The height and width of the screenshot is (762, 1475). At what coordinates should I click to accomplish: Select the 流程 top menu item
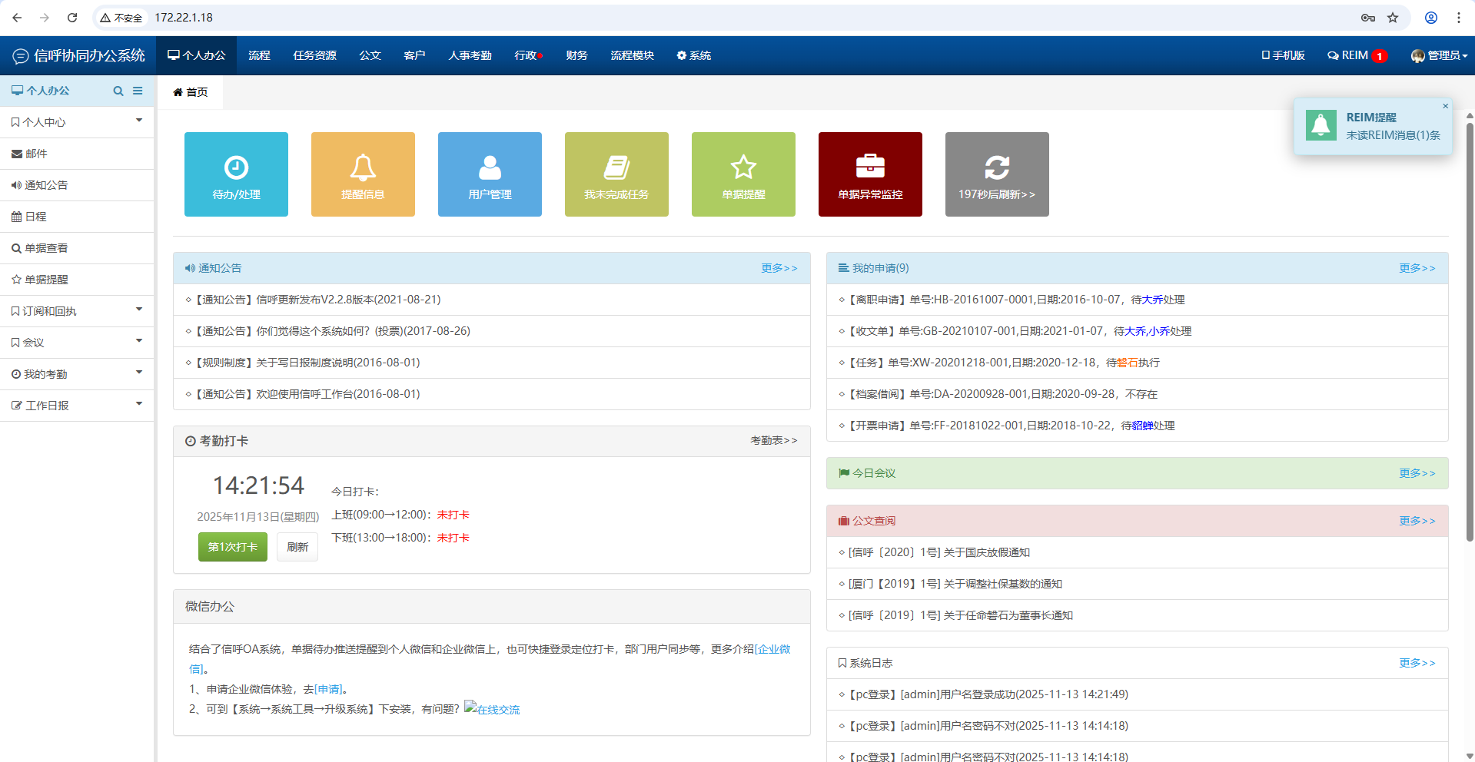pos(259,55)
